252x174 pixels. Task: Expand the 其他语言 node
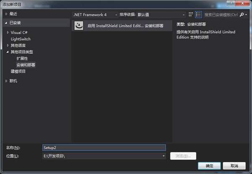coord(8,45)
